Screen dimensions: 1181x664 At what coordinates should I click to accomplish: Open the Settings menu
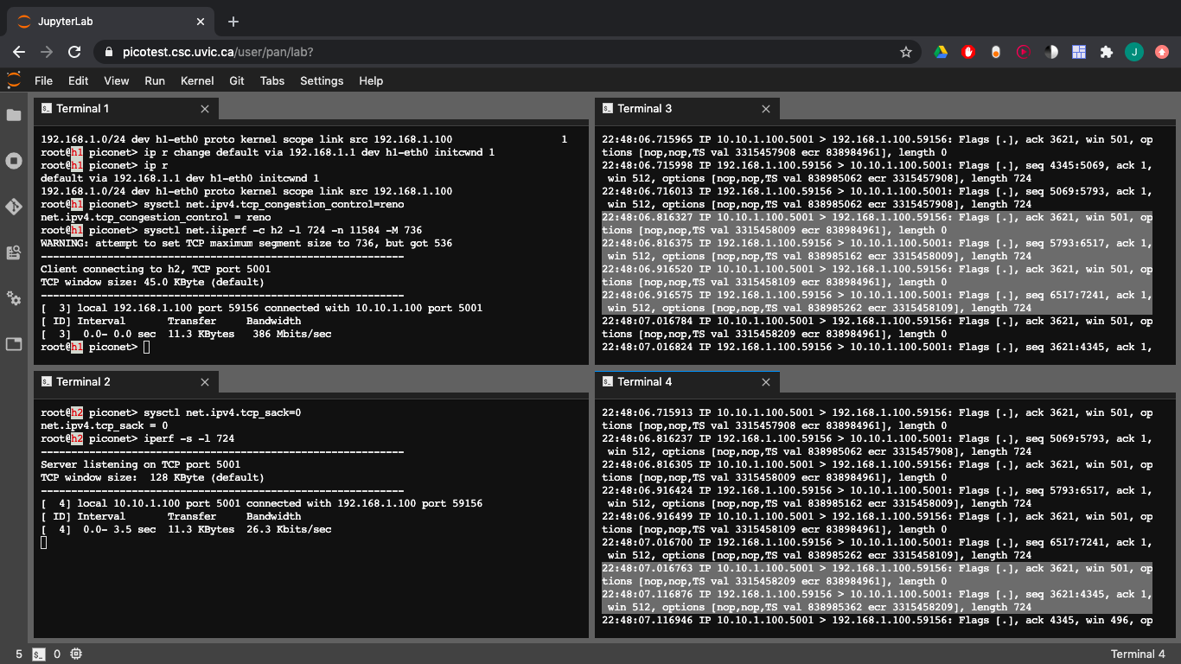click(x=322, y=80)
